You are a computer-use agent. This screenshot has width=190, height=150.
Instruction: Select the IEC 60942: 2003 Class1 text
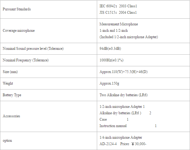pos(118,6)
